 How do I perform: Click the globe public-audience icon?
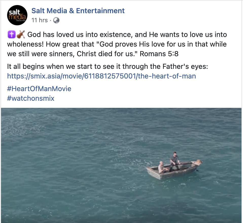click(56, 20)
